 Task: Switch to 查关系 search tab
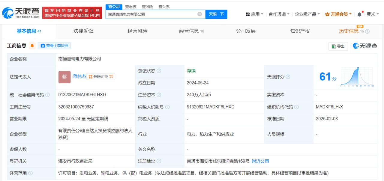164,7
